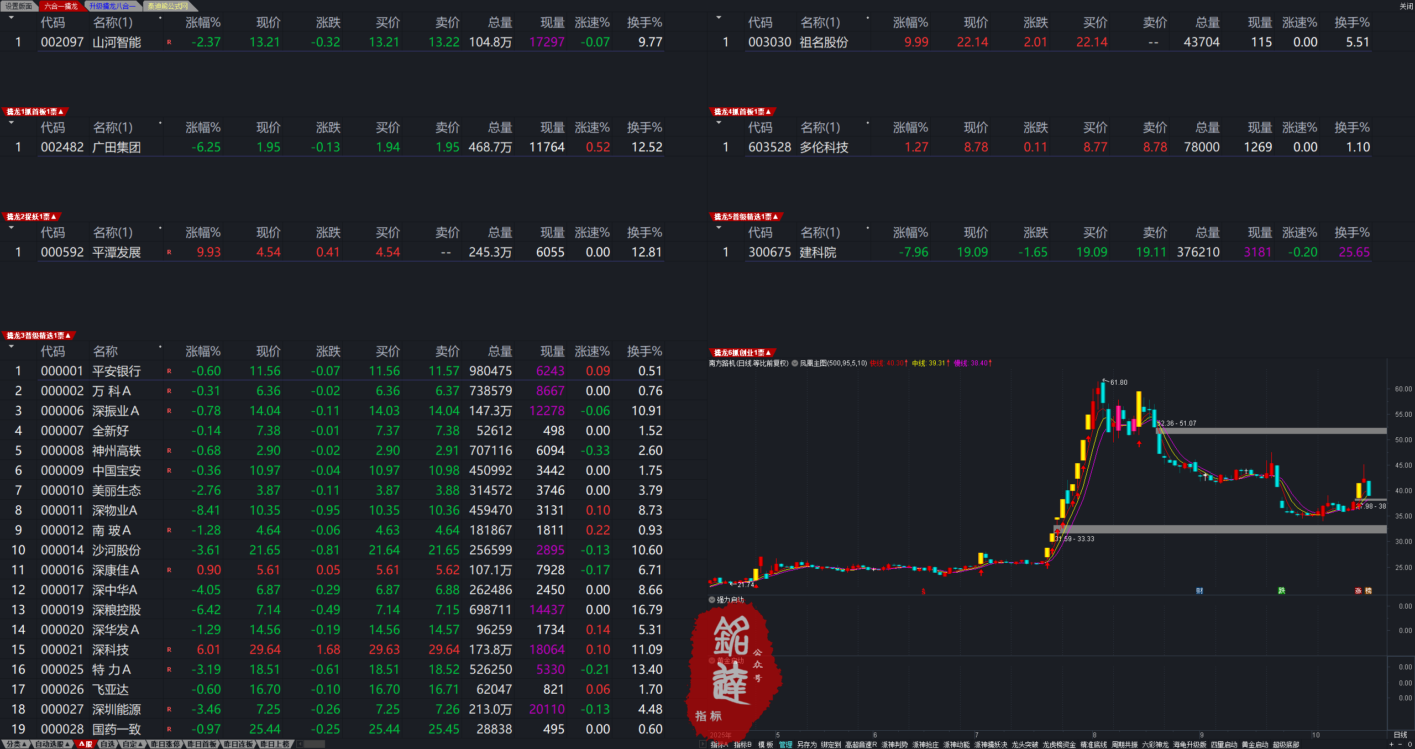Open the 龙虎榜资金 indicator
Viewport: 1415px width, 749px height.
[x=1060, y=745]
